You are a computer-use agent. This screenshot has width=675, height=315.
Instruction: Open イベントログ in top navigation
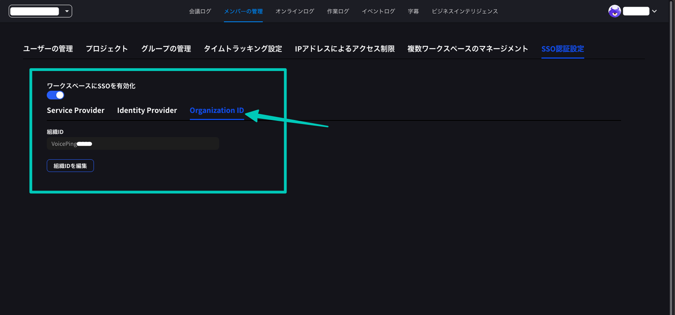[x=379, y=11]
